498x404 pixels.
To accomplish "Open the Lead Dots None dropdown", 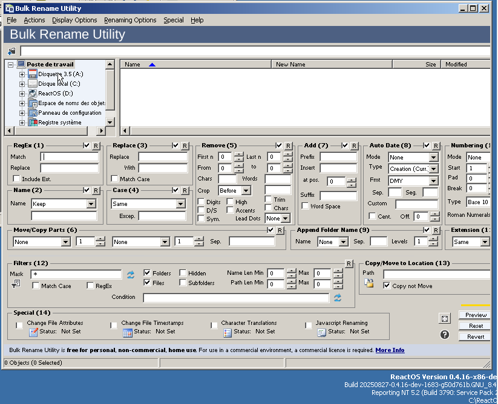I will 285,219.
